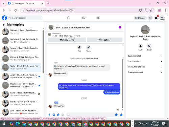The height and width of the screenshot is (127, 169).
Task: Open the notifications bell with badge
Action: (x=156, y=18)
